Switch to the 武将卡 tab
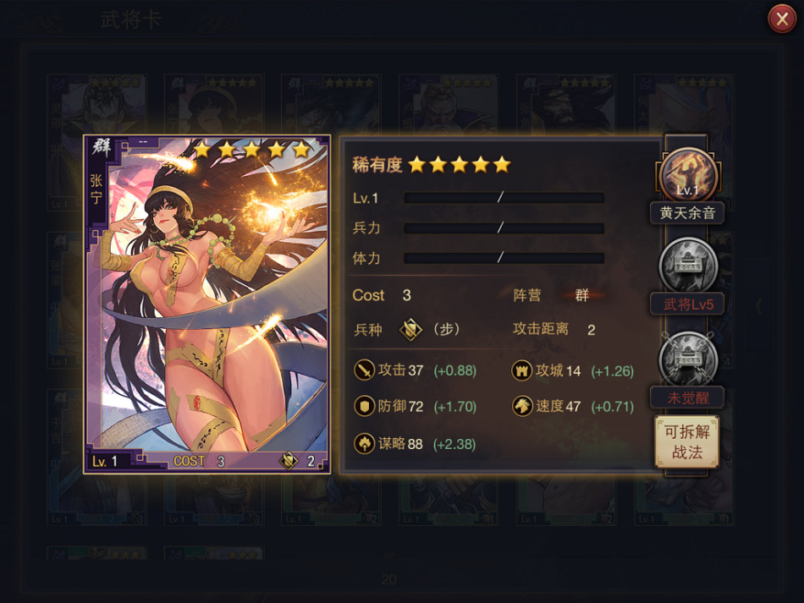804x603 pixels. (x=131, y=20)
